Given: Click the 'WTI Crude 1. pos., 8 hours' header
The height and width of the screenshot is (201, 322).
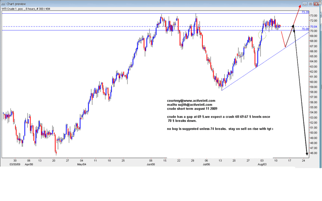Looking at the screenshot, I should (x=26, y=9).
